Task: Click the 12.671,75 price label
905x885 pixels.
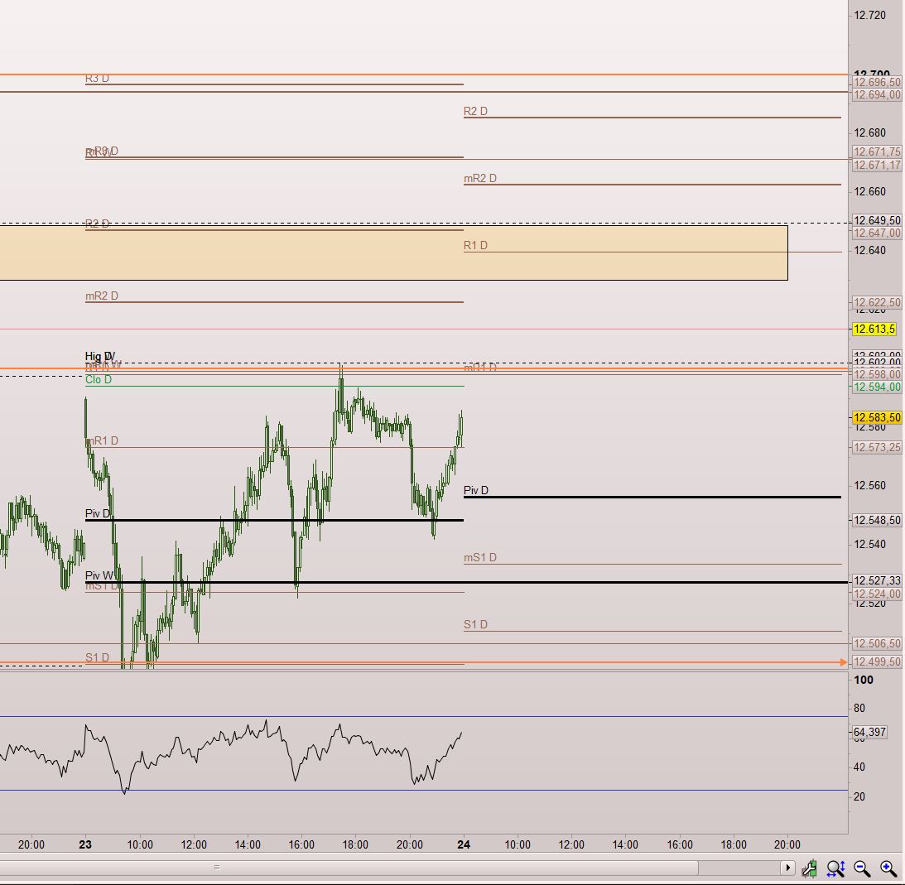Action: [877, 152]
